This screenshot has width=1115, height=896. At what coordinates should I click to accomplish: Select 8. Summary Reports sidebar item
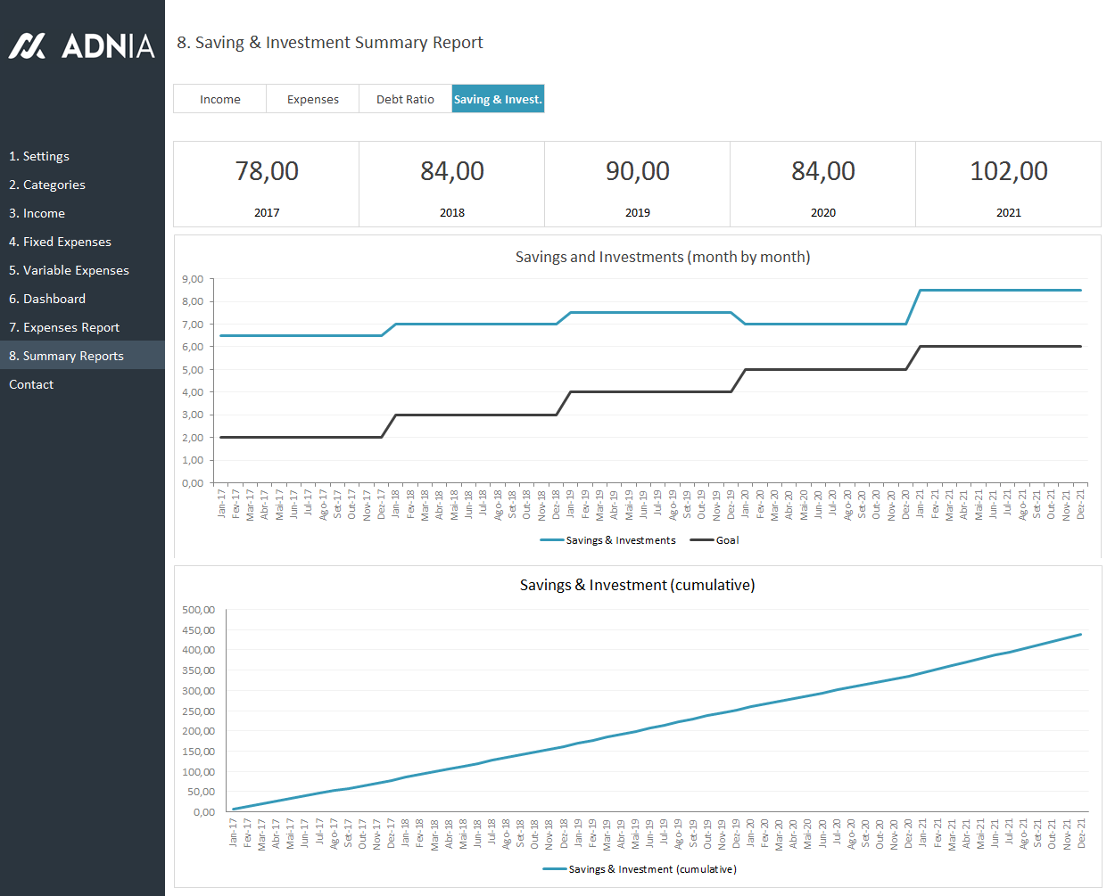tap(66, 356)
